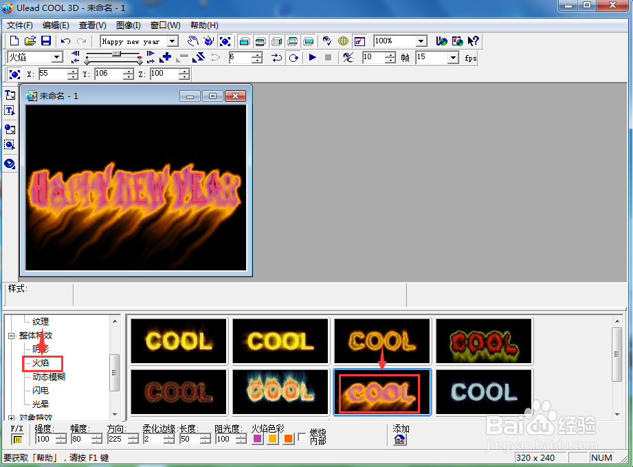Viewport: 633px width, 467px height.
Task: Pick the dark red COOL thumbnail
Action: tap(179, 392)
